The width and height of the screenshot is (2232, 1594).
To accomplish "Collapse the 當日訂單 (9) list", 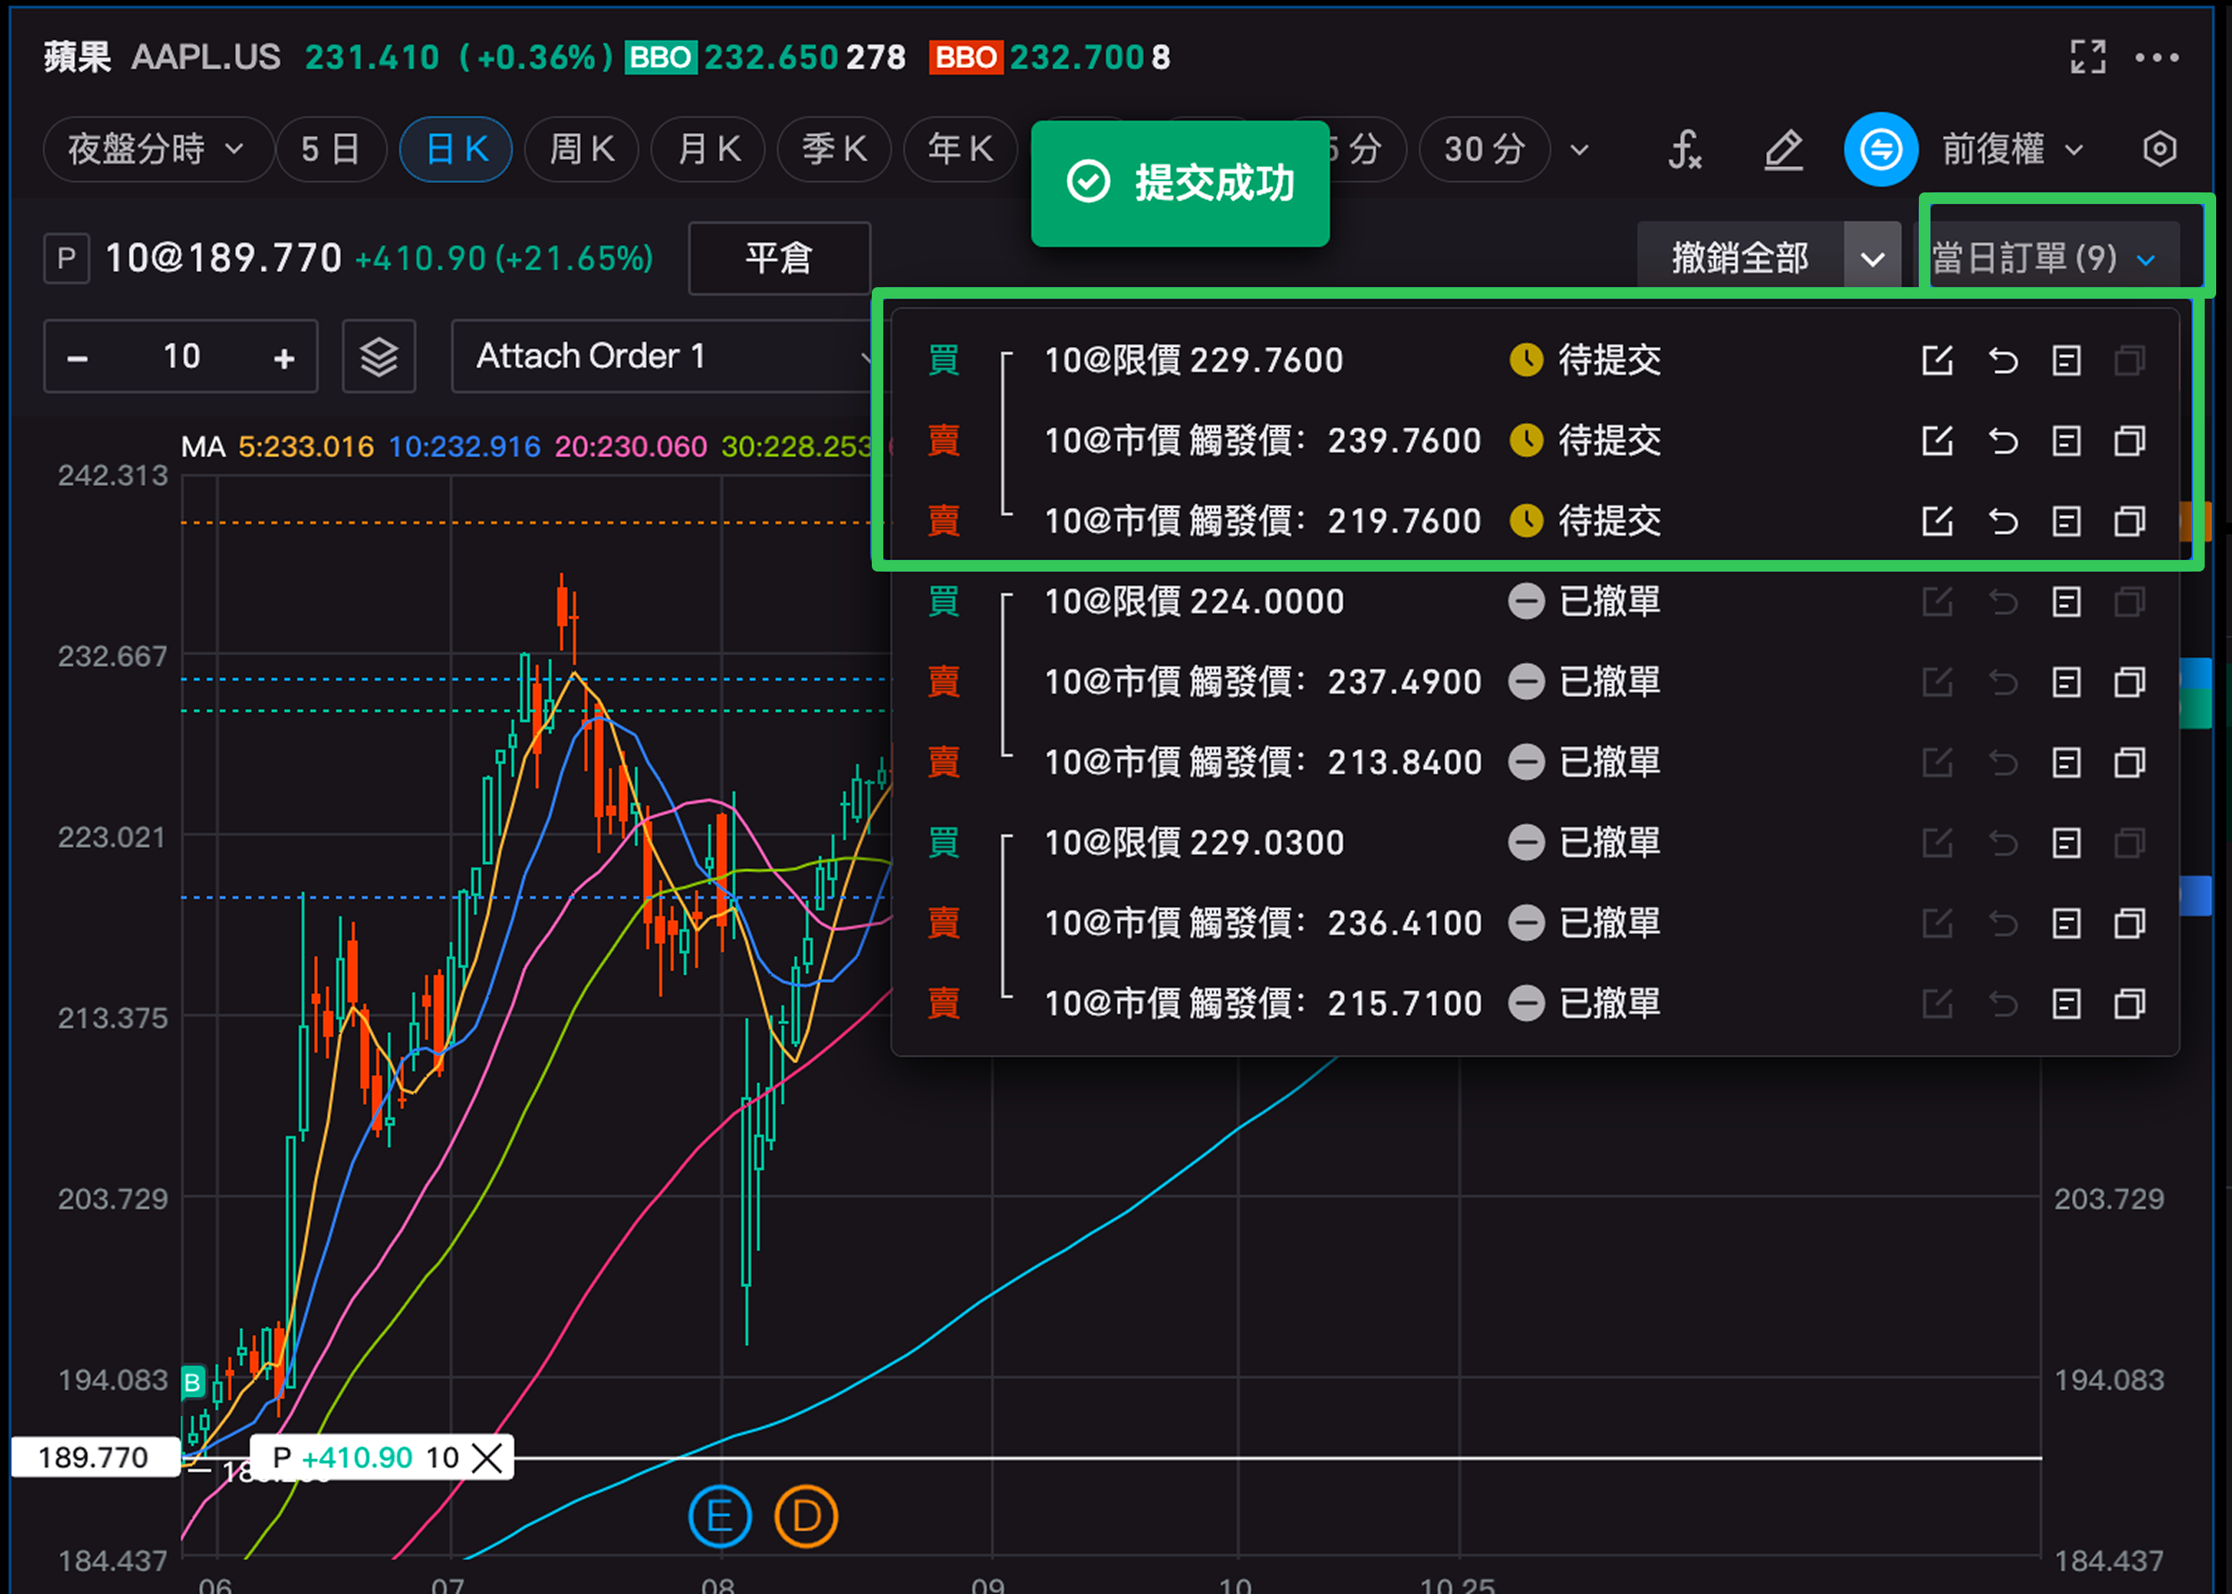I will tap(2042, 259).
